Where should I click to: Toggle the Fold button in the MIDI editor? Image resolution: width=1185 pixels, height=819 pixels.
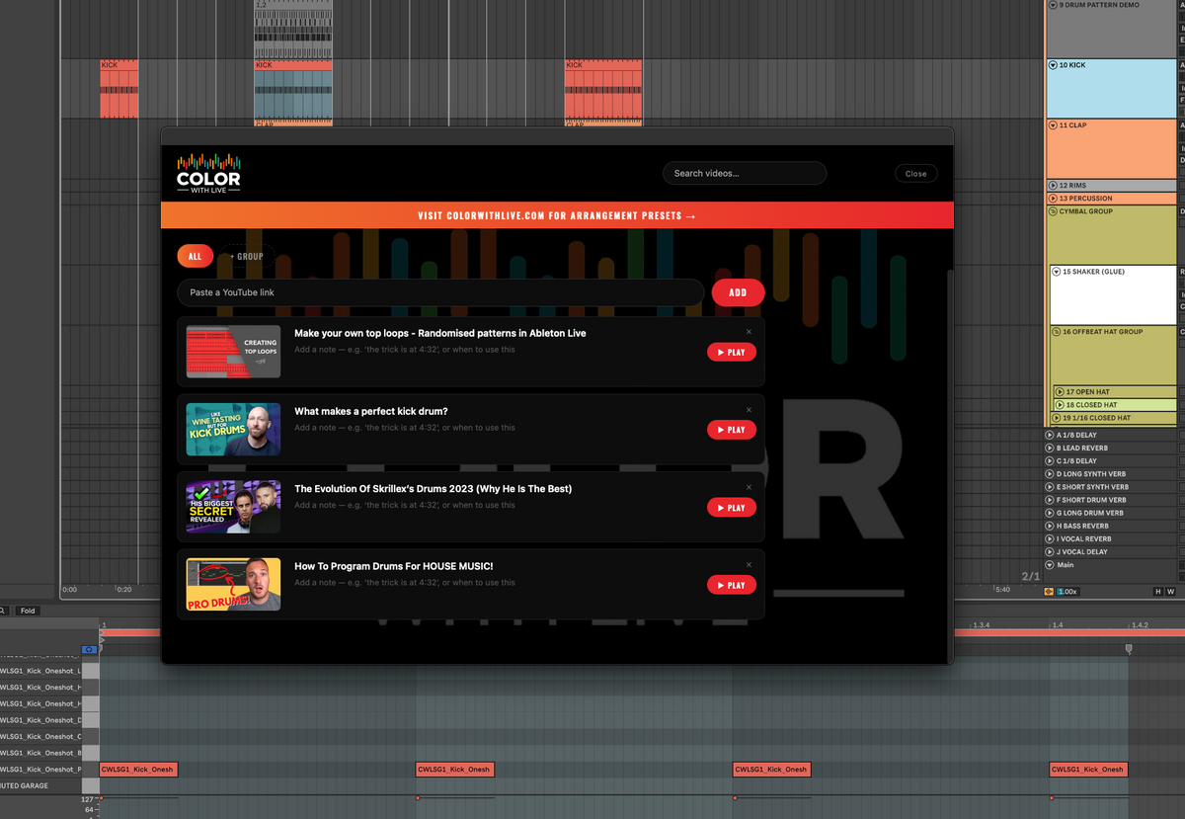pyautogui.click(x=28, y=611)
